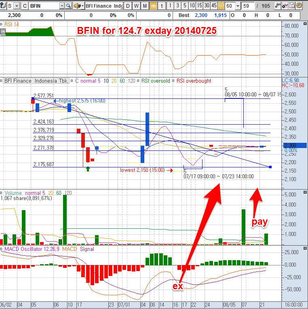
Task: Click the chart sync arrows icon in toolbar
Action: point(278,6)
